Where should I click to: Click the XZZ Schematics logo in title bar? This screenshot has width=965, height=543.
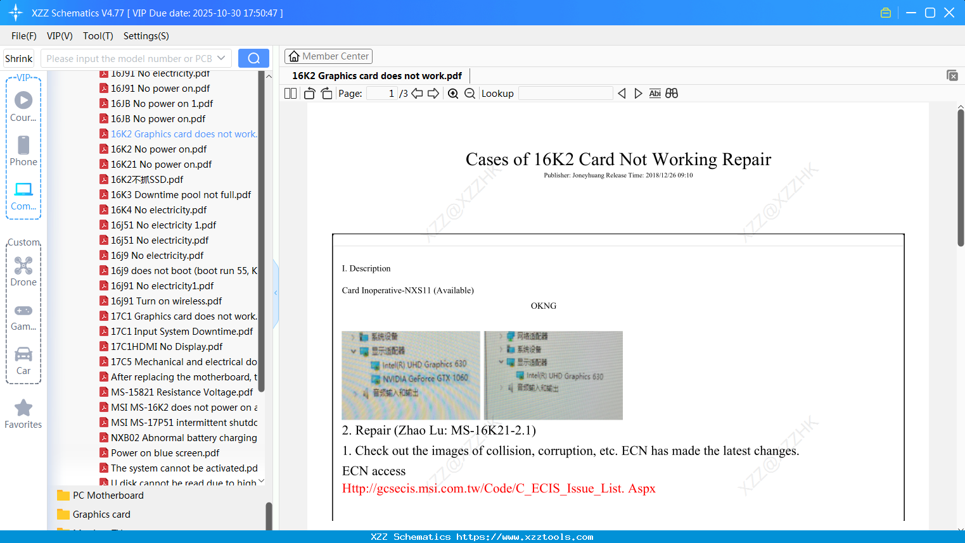click(16, 13)
